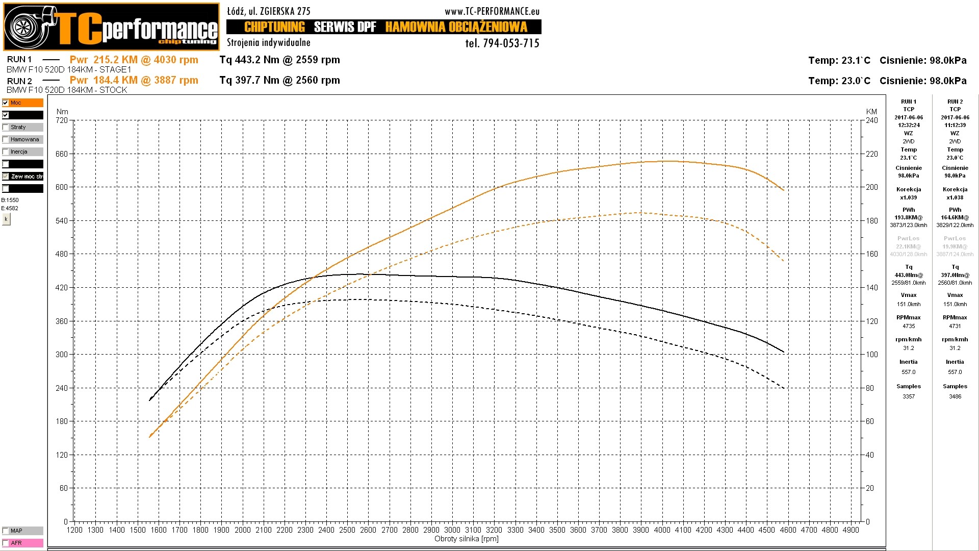Viewport: 979px width, 551px height.
Task: Tick the Inercja checkbox
Action: pyautogui.click(x=6, y=152)
